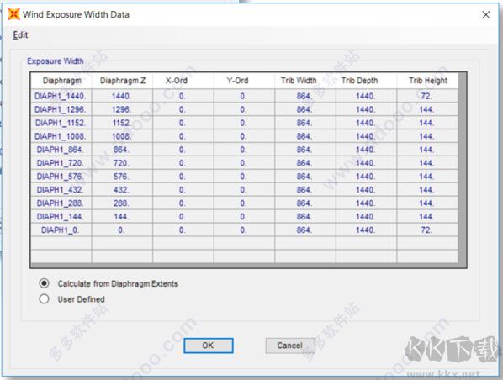Click Trib Height 144. in DIAPH1_1296. row
Image resolution: width=503 pixels, height=380 pixels.
tap(427, 109)
